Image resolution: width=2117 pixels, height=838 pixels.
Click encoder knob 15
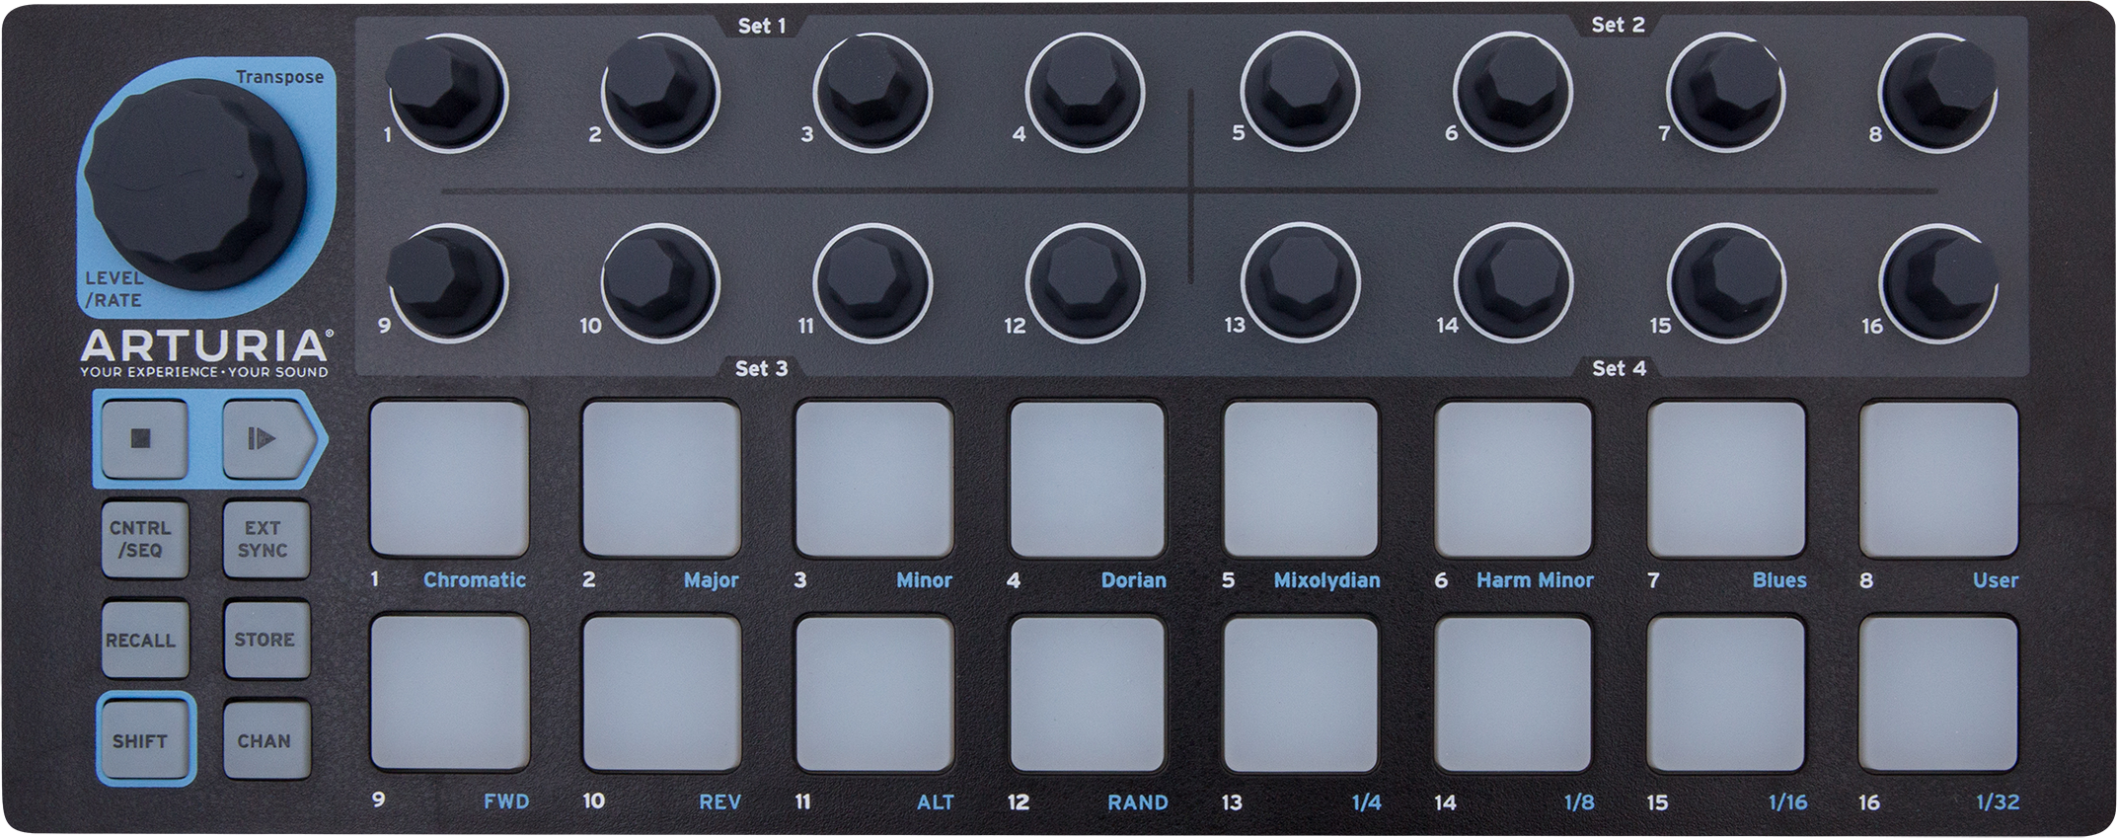(x=1726, y=283)
